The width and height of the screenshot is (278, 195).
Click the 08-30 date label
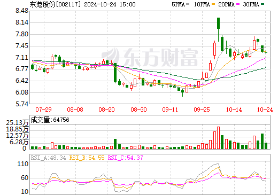coord(138,110)
